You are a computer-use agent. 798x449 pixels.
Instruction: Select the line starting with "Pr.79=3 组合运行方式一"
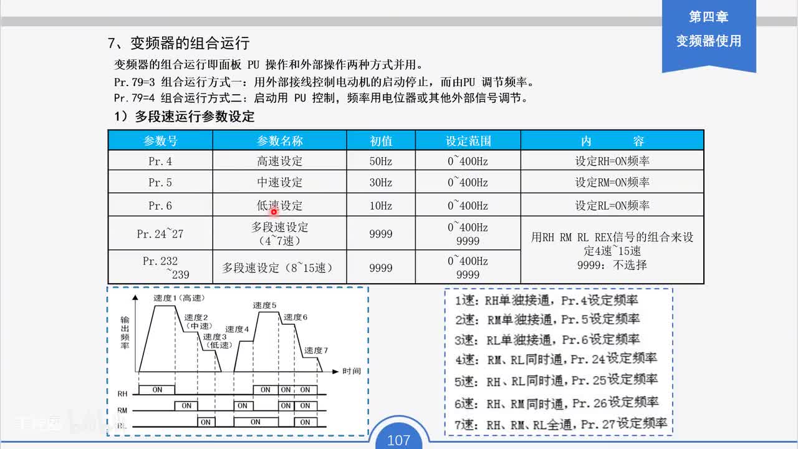(x=324, y=82)
